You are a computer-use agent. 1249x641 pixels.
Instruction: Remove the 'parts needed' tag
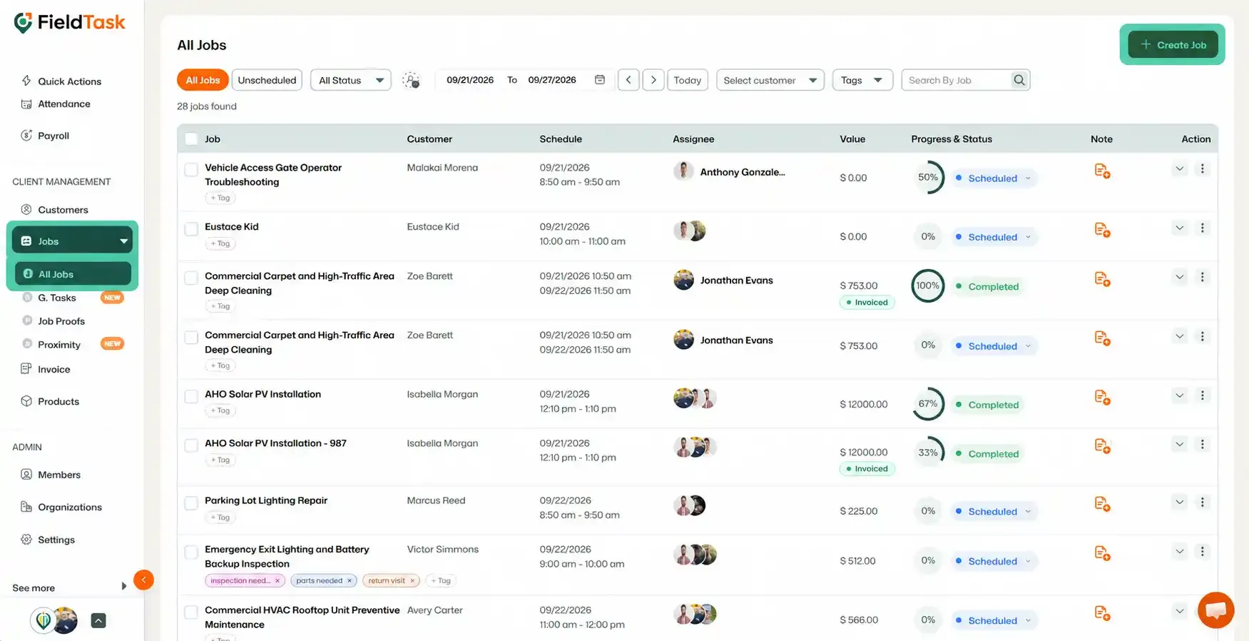coord(350,581)
